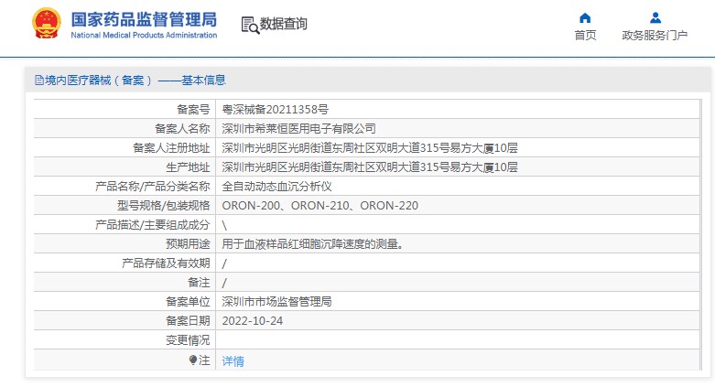Open the 详情 link
Image resolution: width=715 pixels, height=387 pixels.
click(233, 361)
